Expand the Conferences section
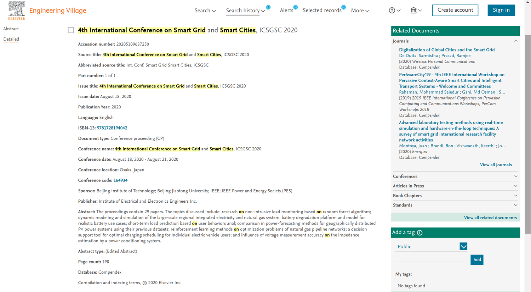Image resolution: width=531 pixels, height=292 pixels. (455, 177)
